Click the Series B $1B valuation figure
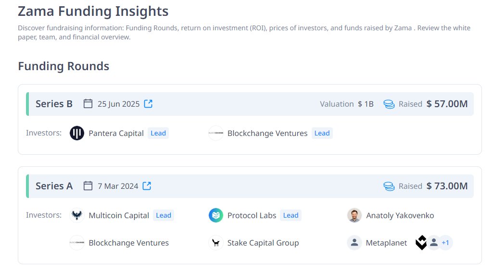The image size is (493, 271). [366, 104]
